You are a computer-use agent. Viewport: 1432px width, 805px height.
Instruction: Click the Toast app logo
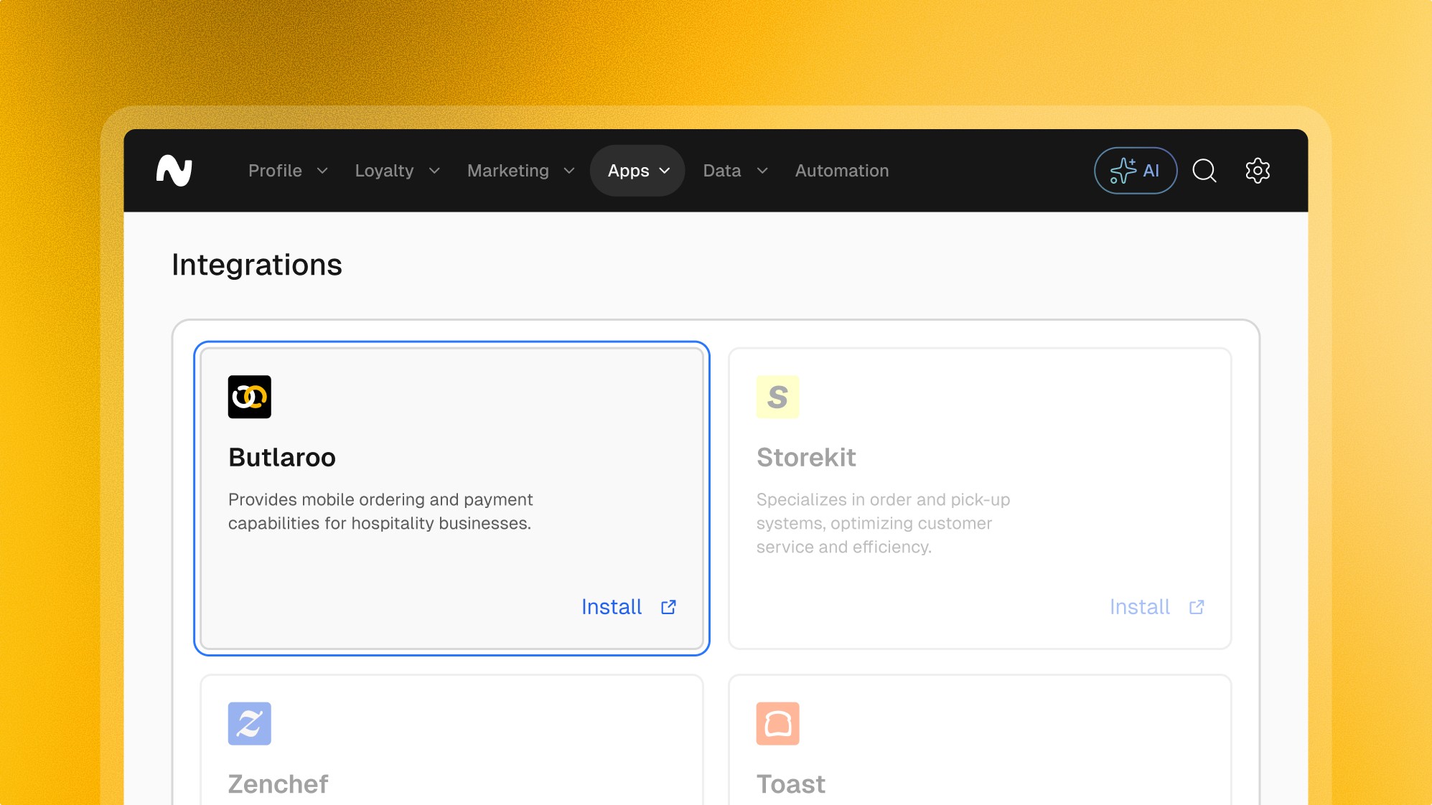point(777,723)
